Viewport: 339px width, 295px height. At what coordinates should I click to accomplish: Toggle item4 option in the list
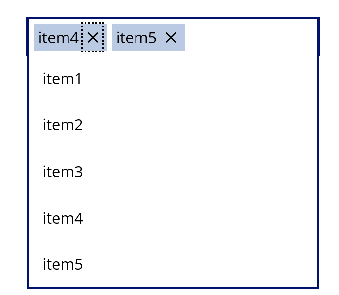173,218
